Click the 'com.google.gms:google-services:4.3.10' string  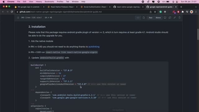point(74,98)
